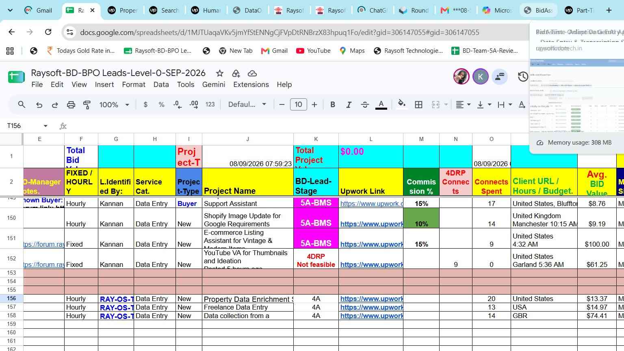Image resolution: width=624 pixels, height=351 pixels.
Task: Open the Extensions menu
Action: coord(251,84)
